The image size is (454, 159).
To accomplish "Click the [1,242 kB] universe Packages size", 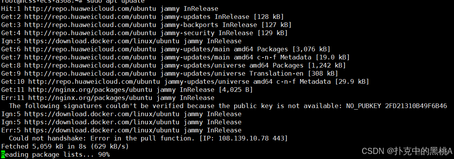I will point(326,65).
